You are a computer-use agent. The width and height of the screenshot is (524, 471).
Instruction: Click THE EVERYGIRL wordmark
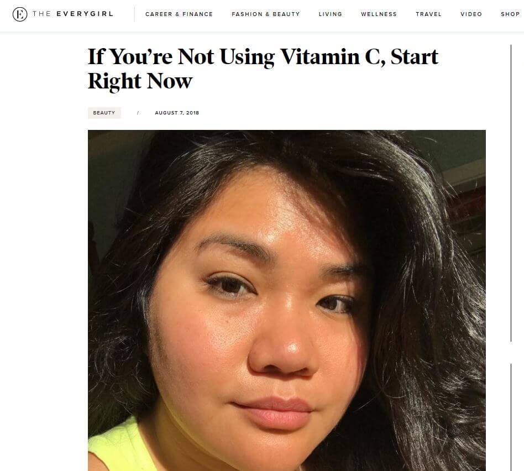pos(73,14)
